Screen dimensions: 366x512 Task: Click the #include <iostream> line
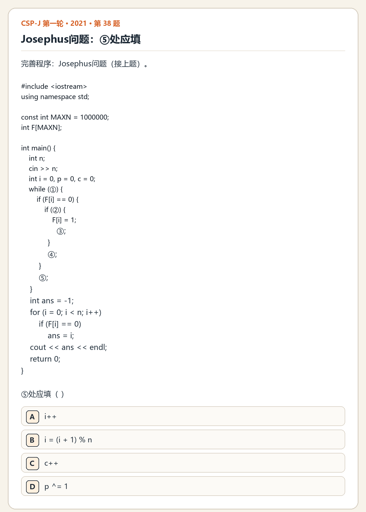coord(54,87)
